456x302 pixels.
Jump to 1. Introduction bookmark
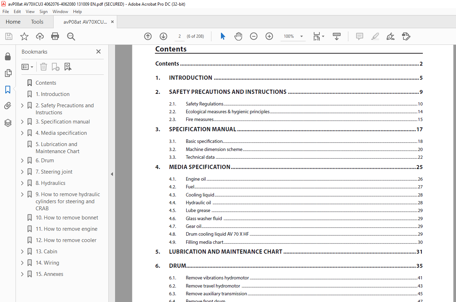[53, 94]
